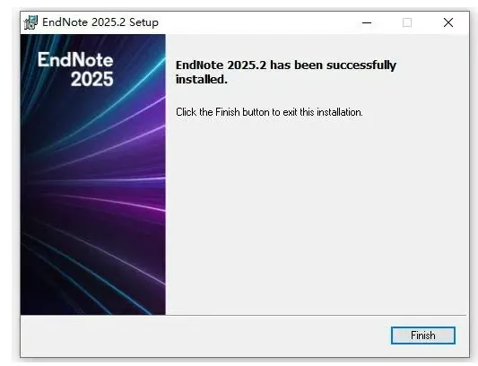
Task: Click the separator line above the Finish button
Action: tap(244, 315)
